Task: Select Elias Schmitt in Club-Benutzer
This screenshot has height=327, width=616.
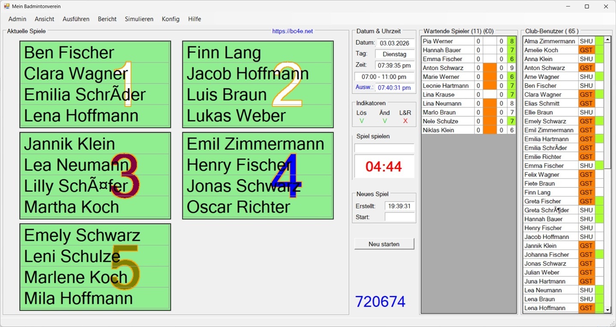Action: [x=551, y=103]
